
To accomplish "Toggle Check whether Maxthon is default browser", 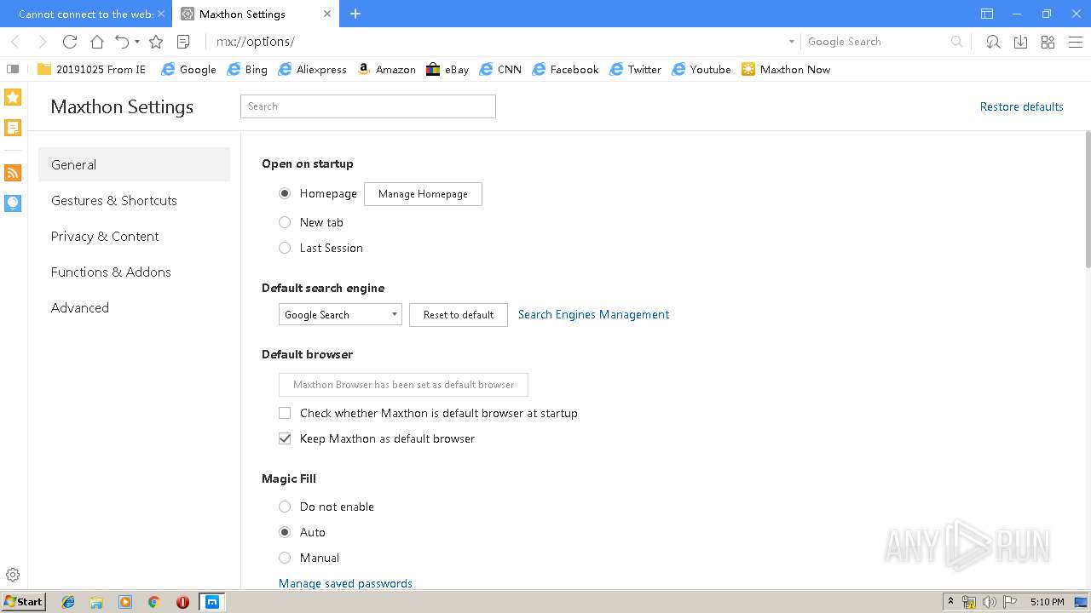I will click(285, 413).
